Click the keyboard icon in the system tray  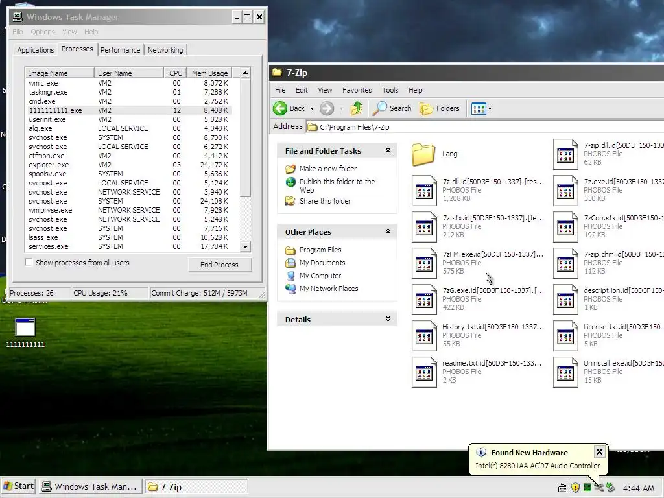pos(562,488)
